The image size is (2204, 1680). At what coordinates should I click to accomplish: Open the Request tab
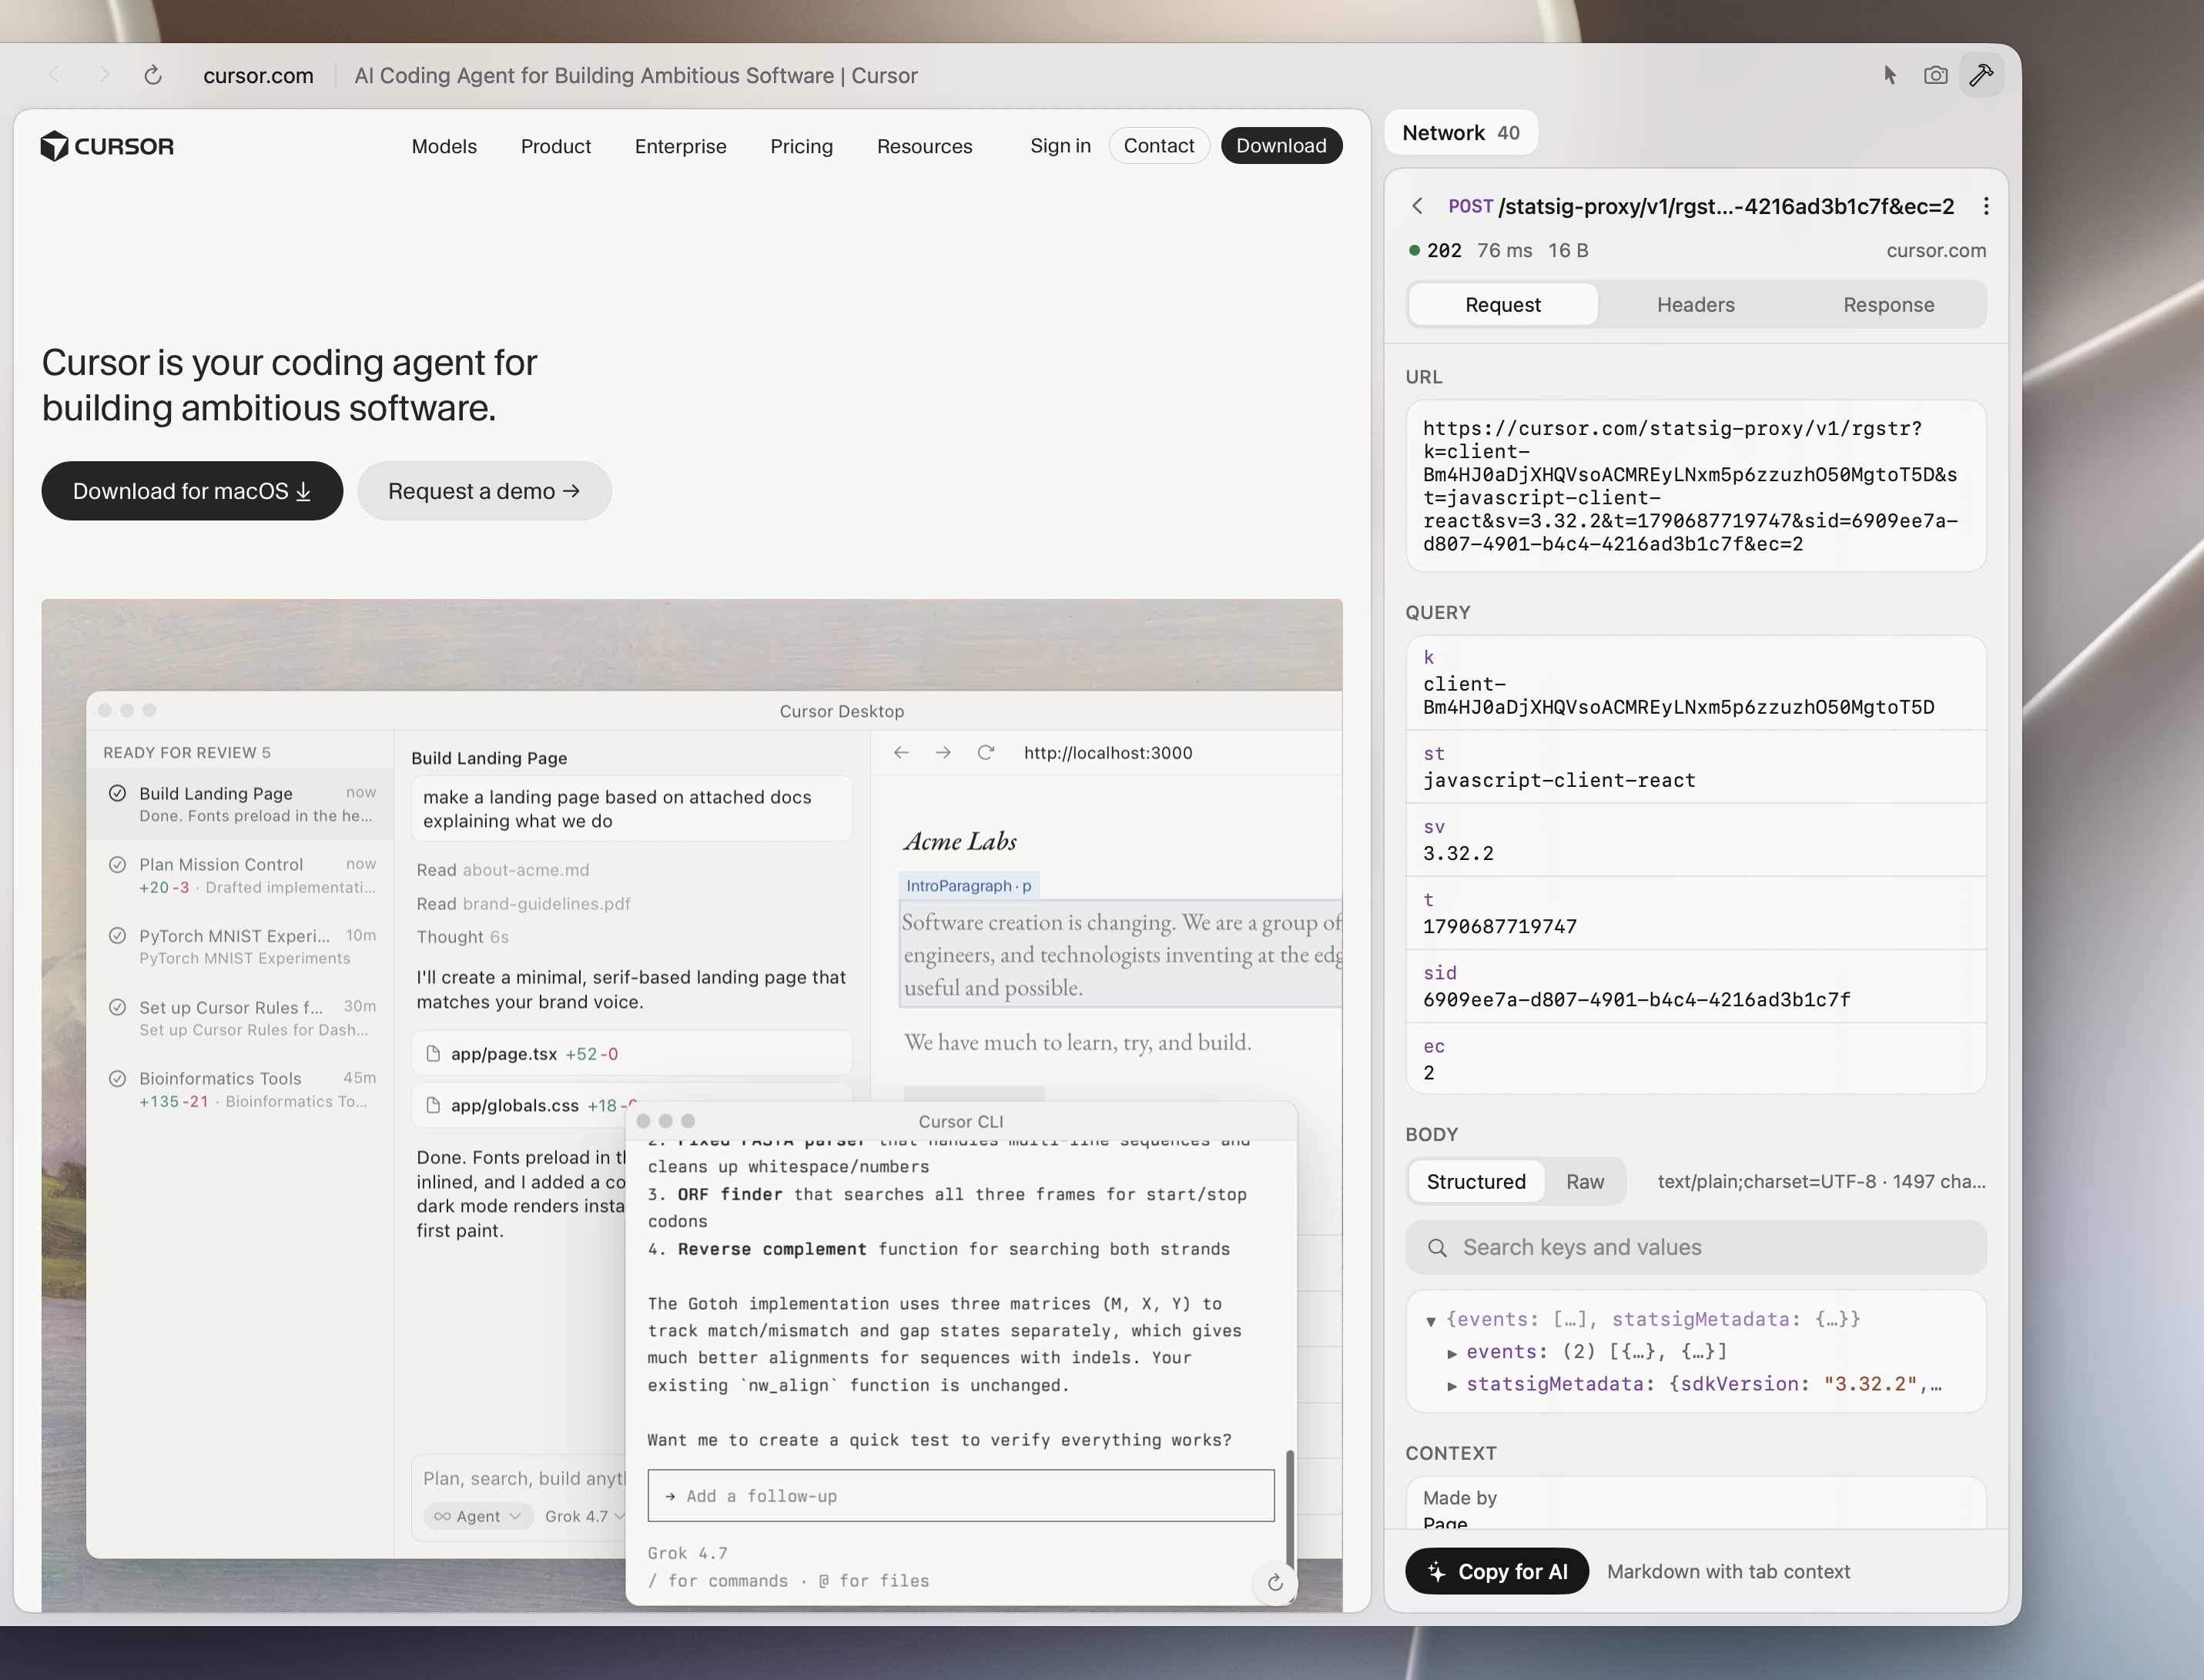(x=1503, y=304)
